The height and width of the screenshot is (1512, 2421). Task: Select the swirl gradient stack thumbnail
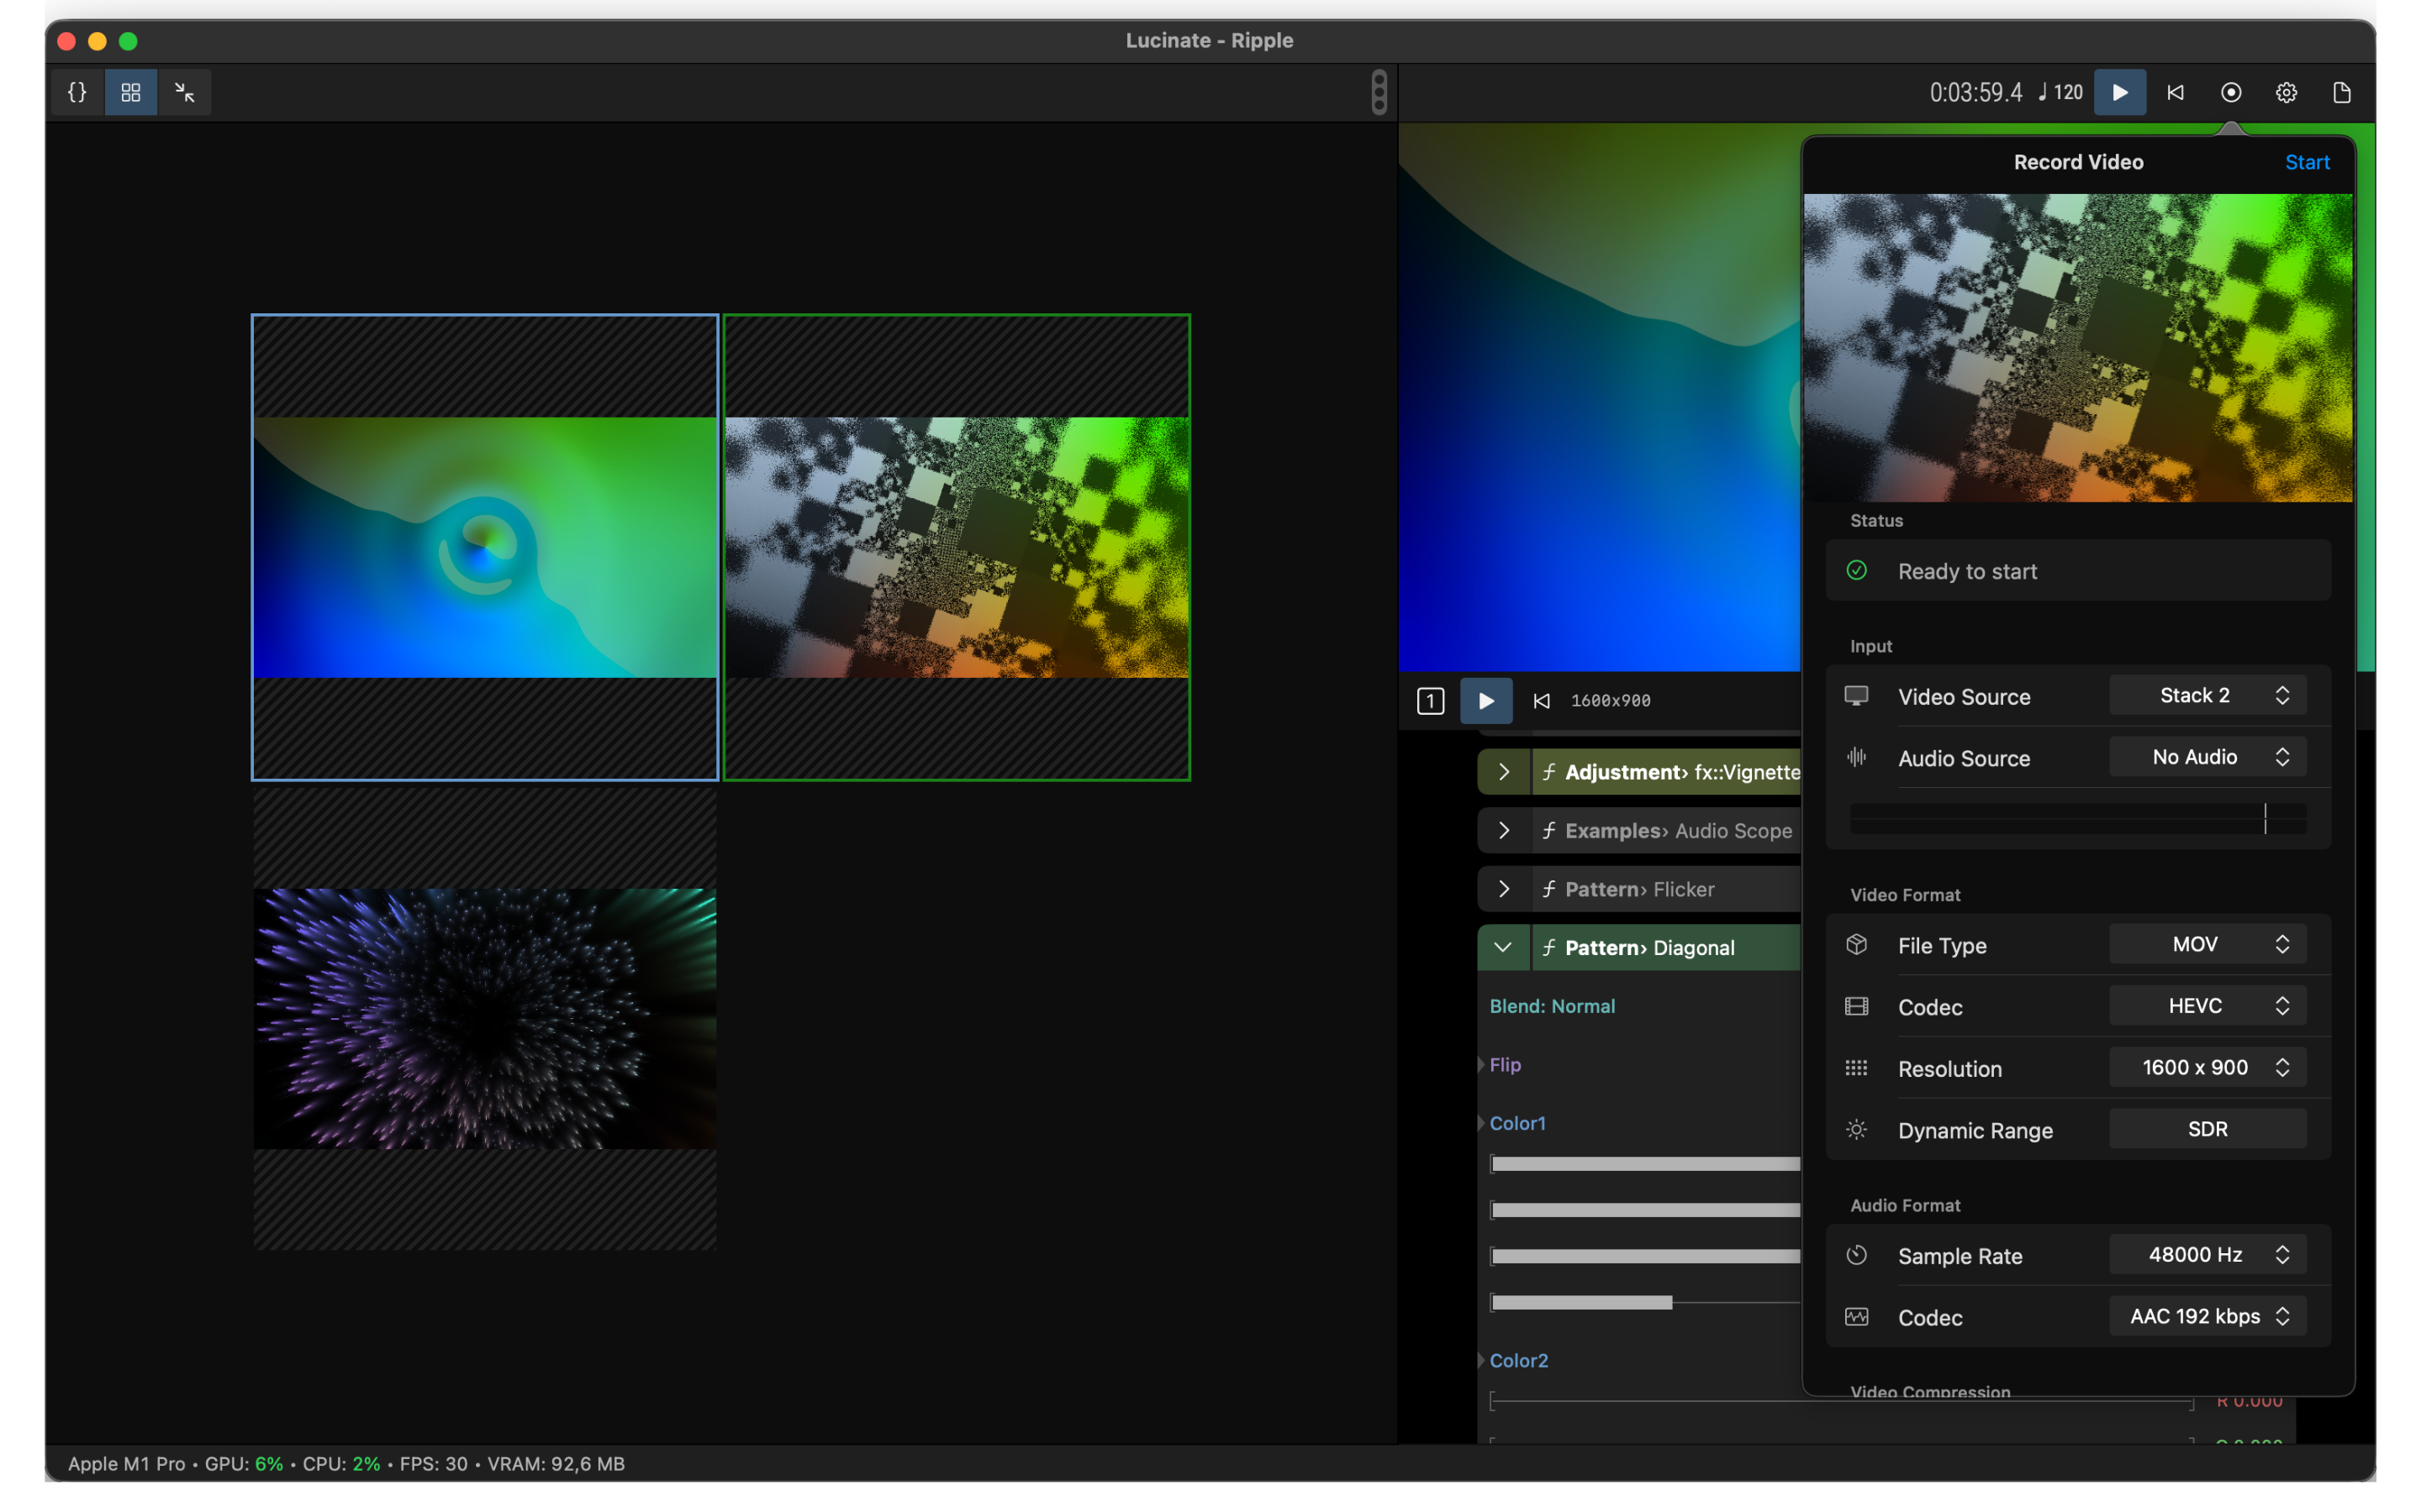(x=485, y=547)
